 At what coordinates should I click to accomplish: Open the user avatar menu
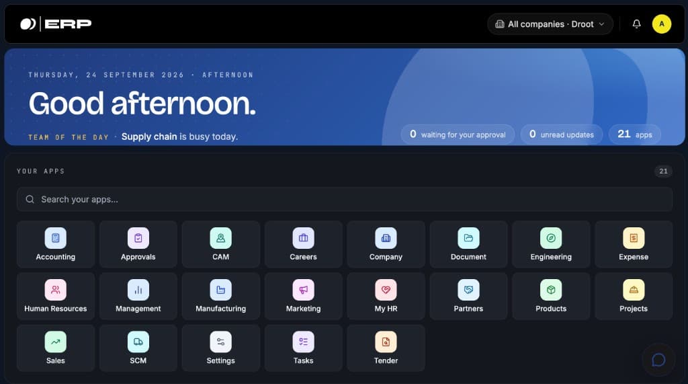(662, 24)
